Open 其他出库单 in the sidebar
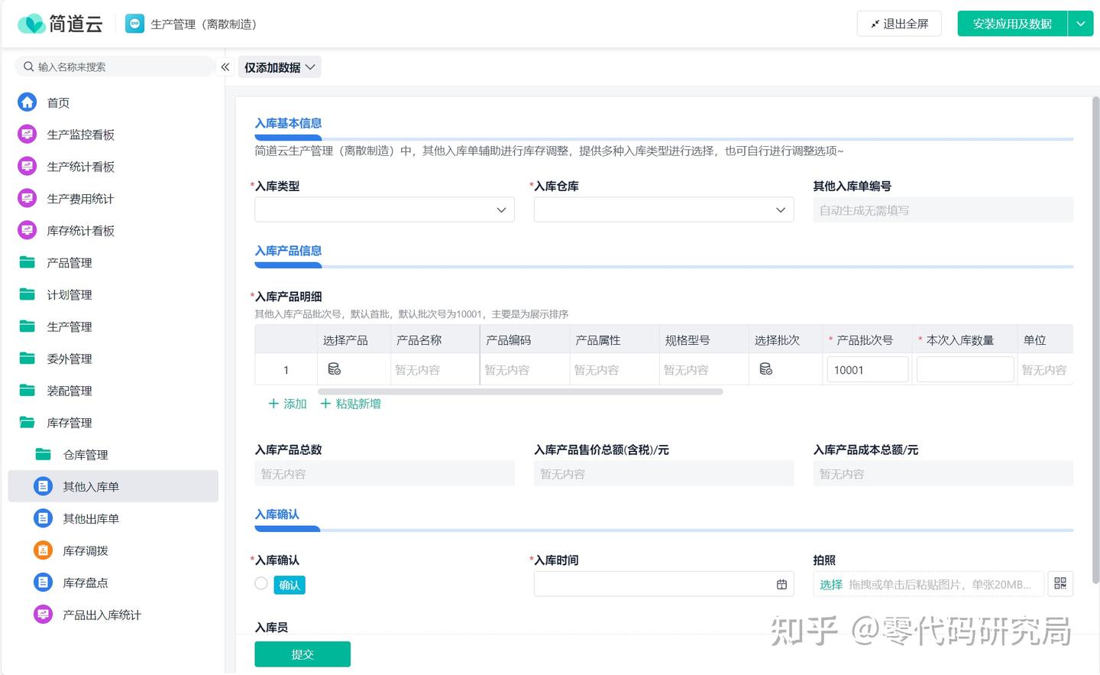This screenshot has width=1100, height=675. pos(90,519)
